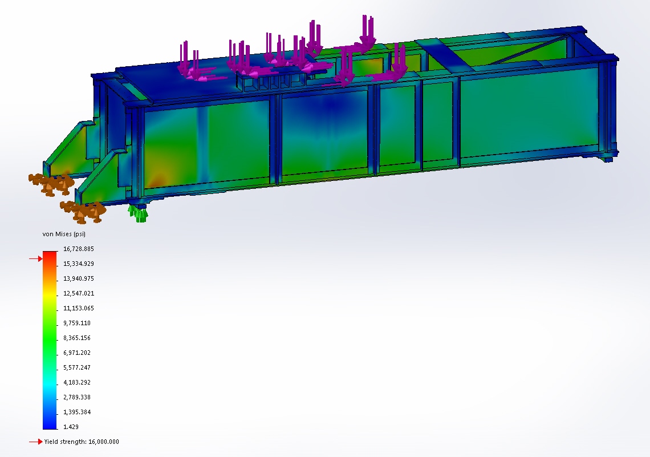Image resolution: width=650 pixels, height=457 pixels.
Task: Select legend value 6,971.202
Action: click(x=77, y=353)
